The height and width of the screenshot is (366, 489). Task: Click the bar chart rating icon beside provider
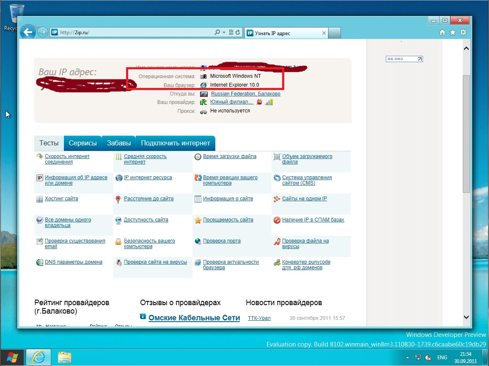(x=269, y=102)
